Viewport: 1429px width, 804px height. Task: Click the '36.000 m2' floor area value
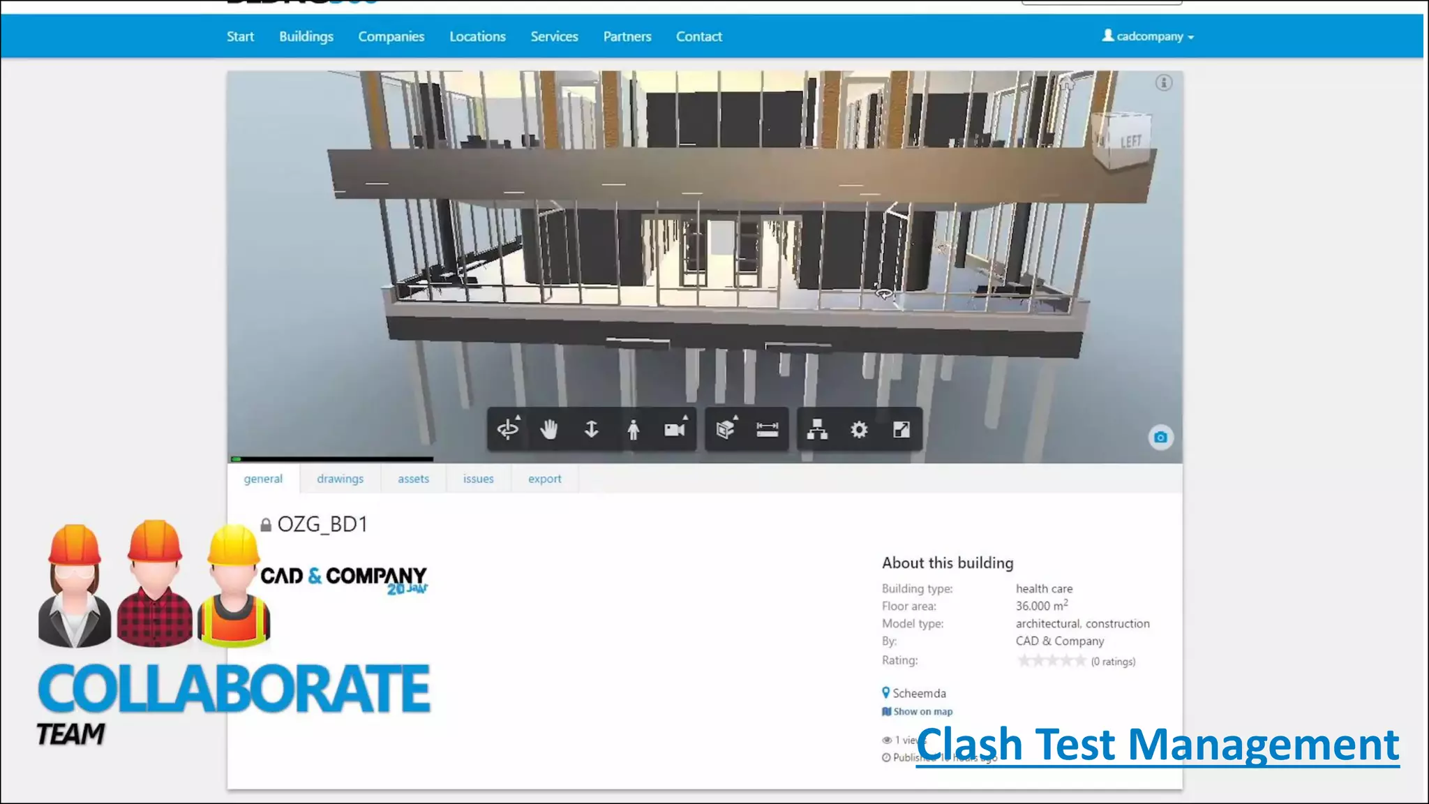1042,605
